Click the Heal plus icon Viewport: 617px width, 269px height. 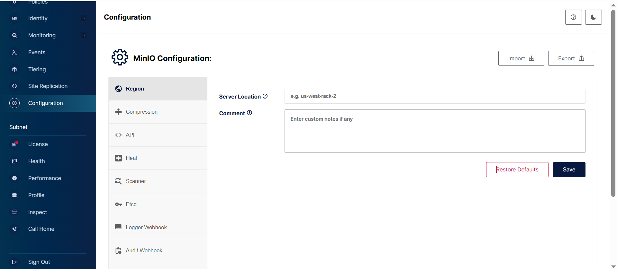tap(118, 158)
